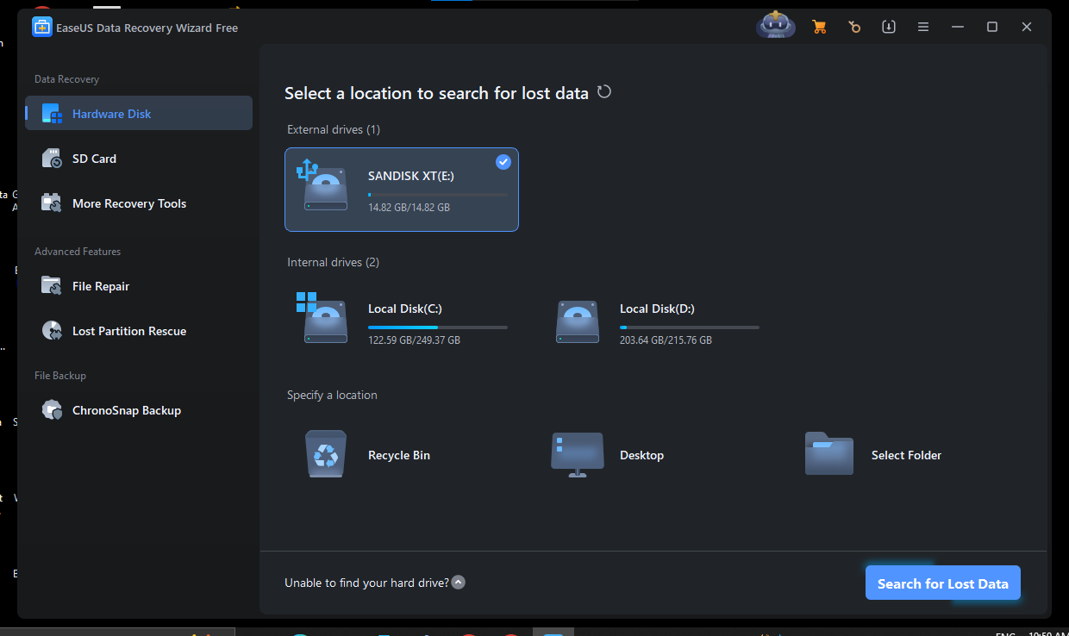
Task: Select the Desktop location
Action: click(653, 454)
